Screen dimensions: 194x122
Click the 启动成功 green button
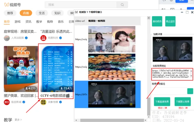pos(157,21)
